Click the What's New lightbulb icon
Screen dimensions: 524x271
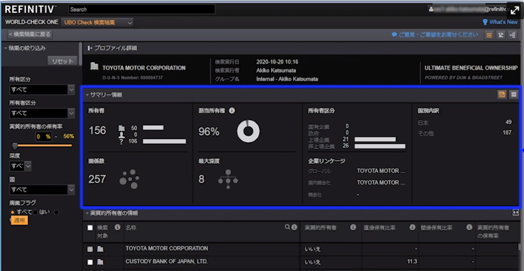[485, 22]
